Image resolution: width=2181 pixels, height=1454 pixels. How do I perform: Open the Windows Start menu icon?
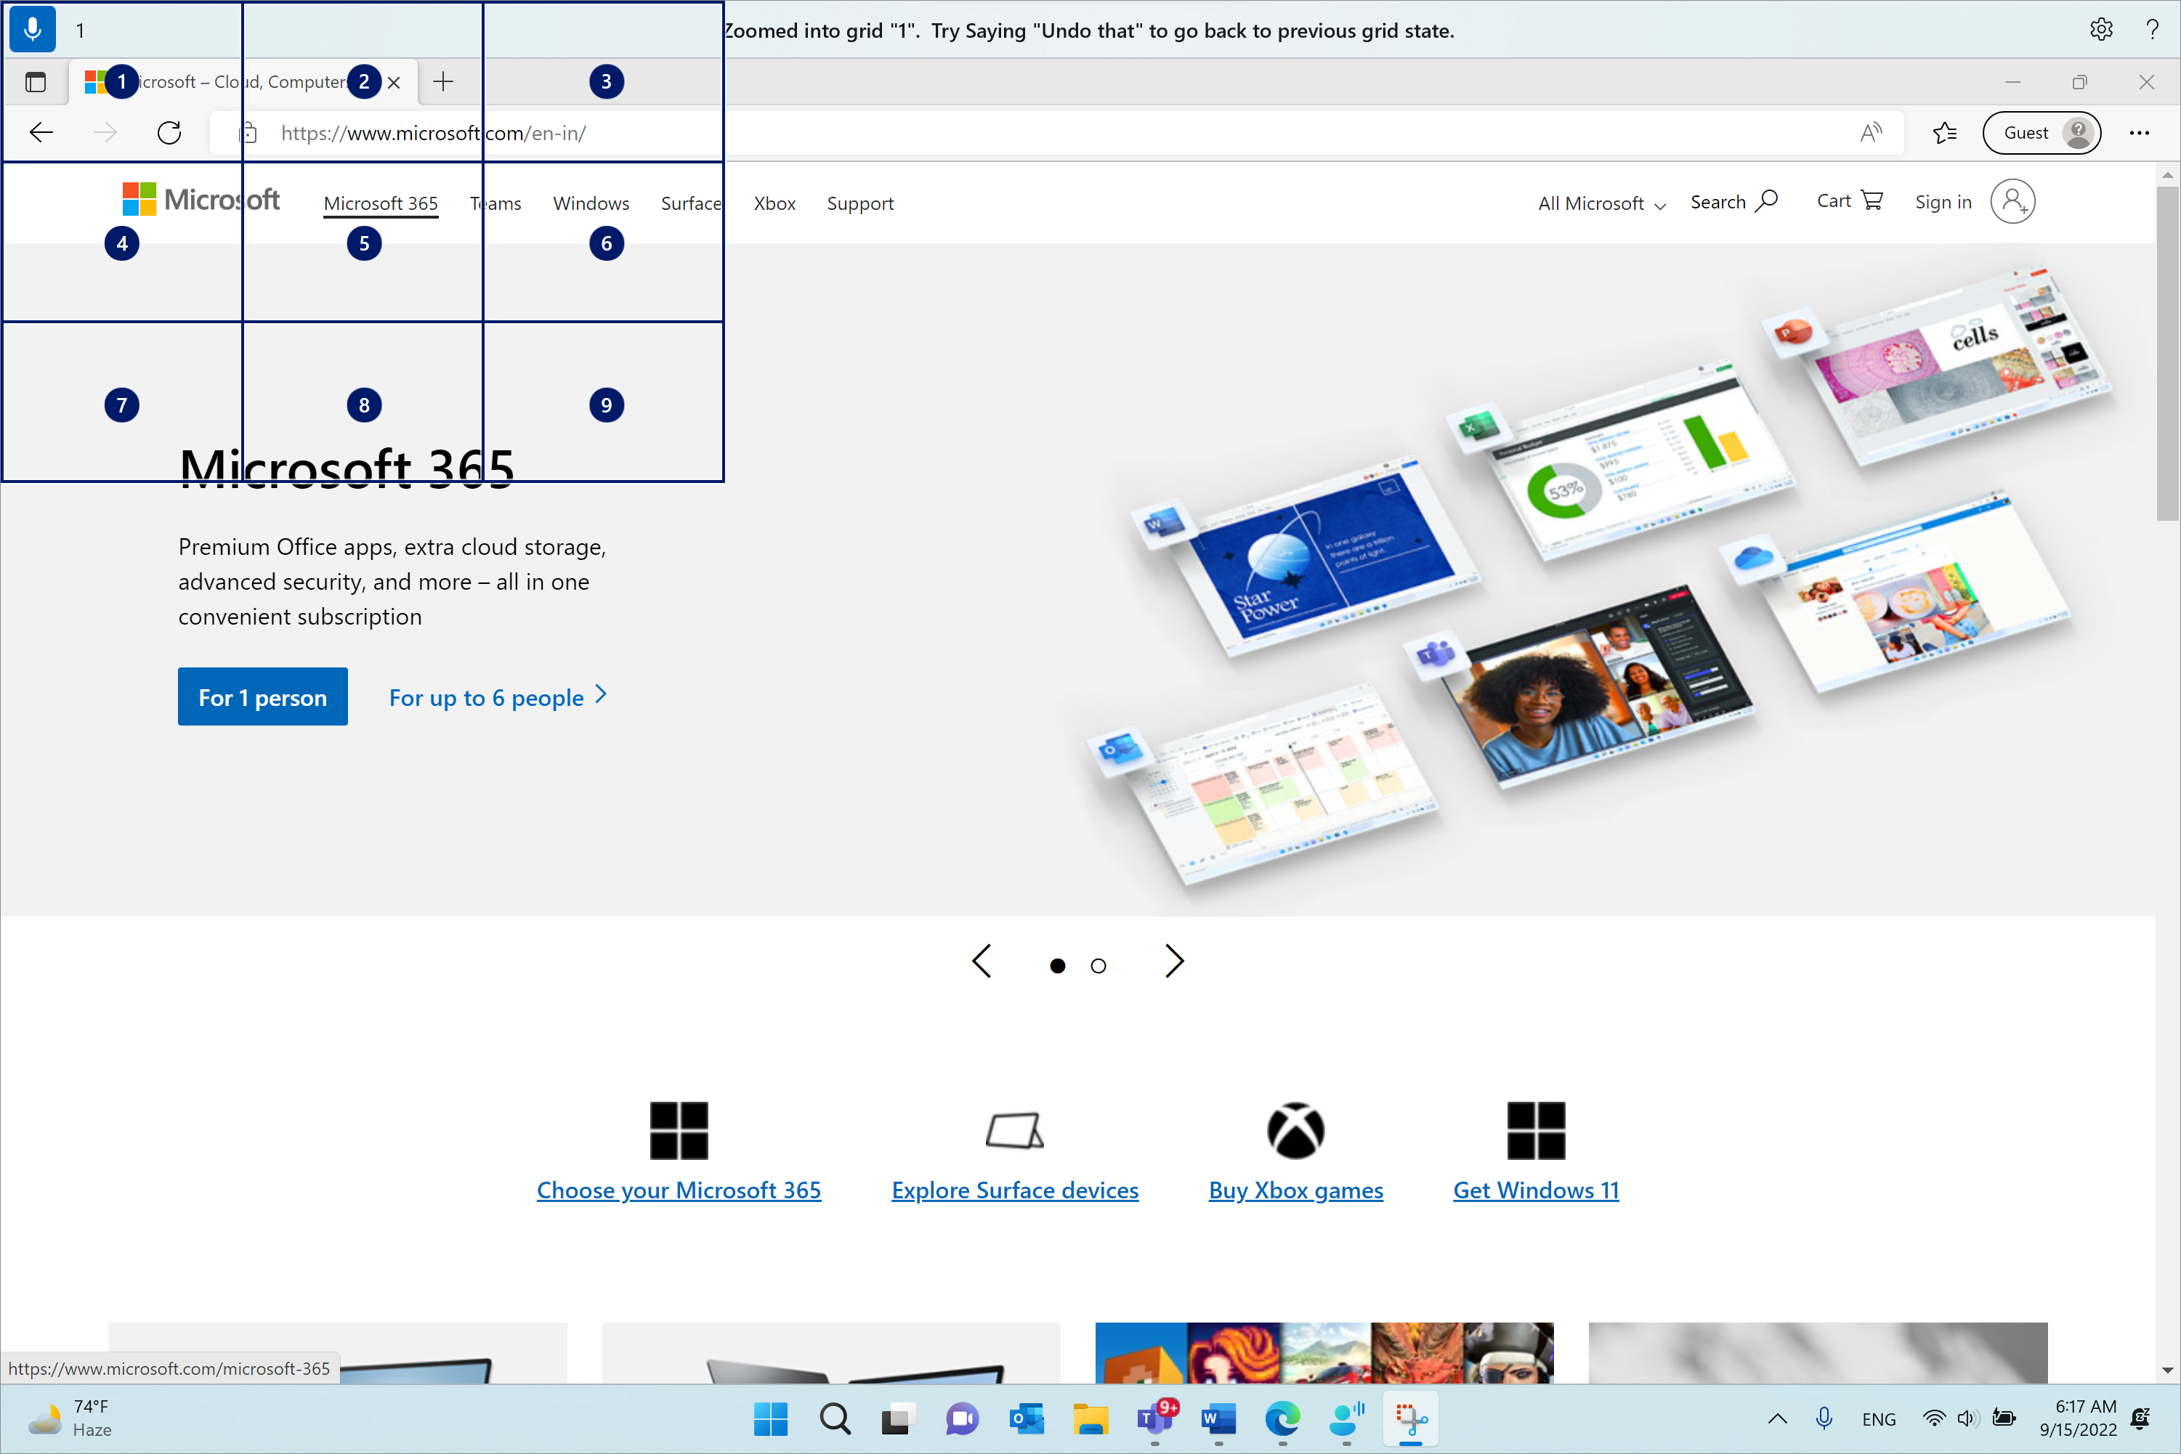(771, 1418)
